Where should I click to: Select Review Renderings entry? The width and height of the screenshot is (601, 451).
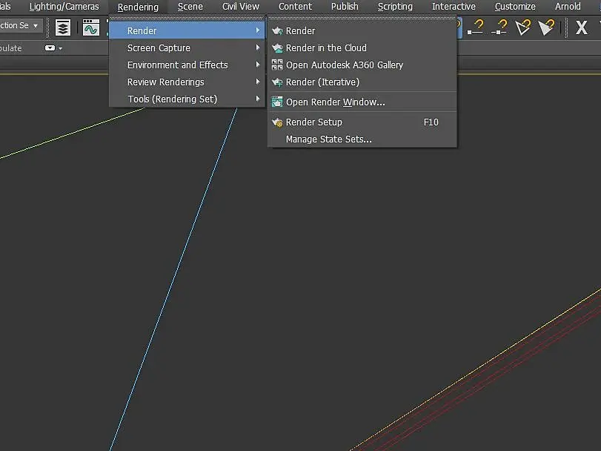click(187, 82)
